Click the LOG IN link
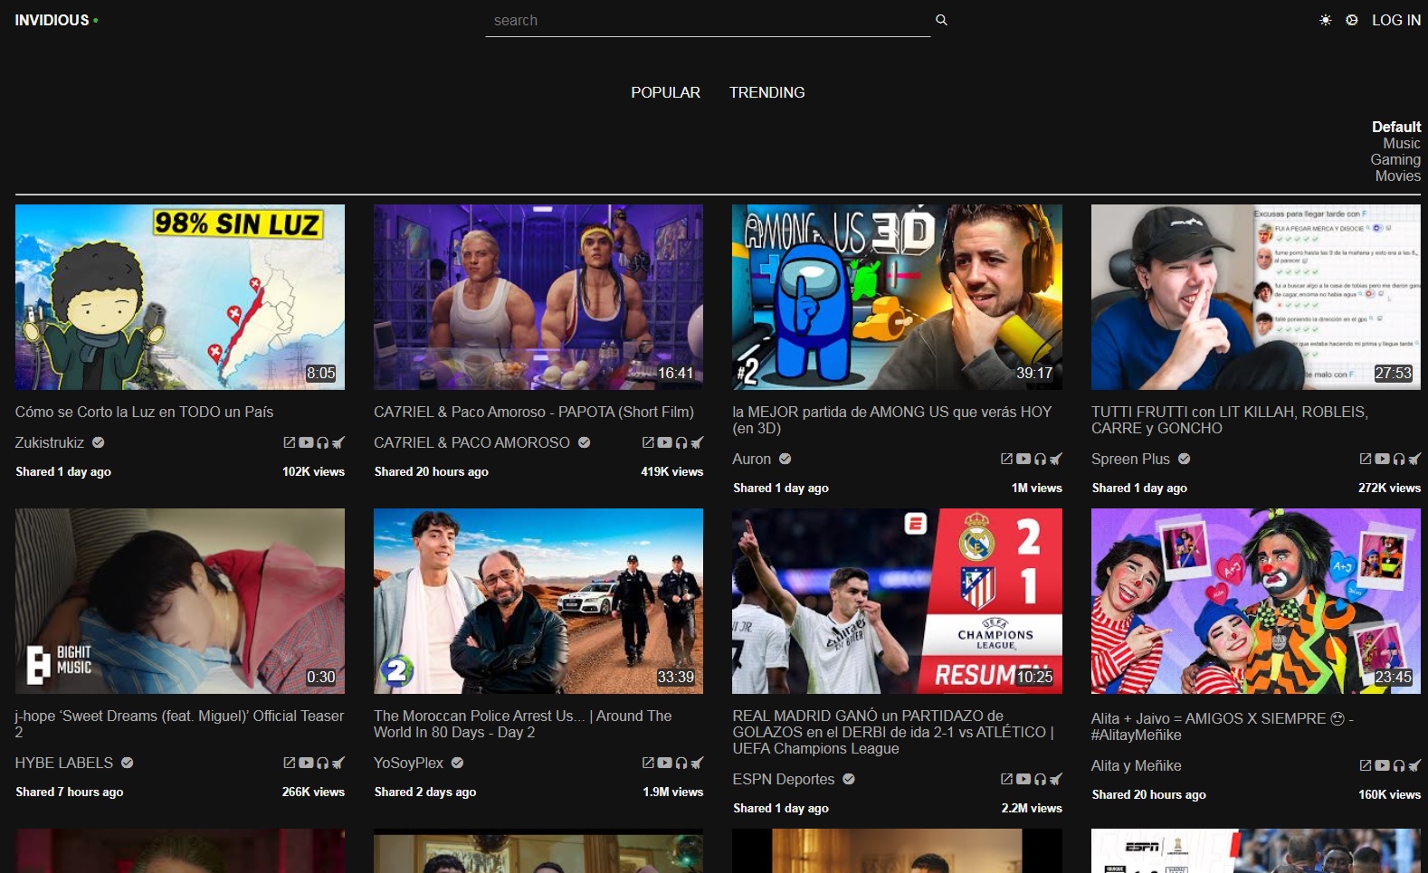This screenshot has width=1428, height=873. click(x=1395, y=20)
